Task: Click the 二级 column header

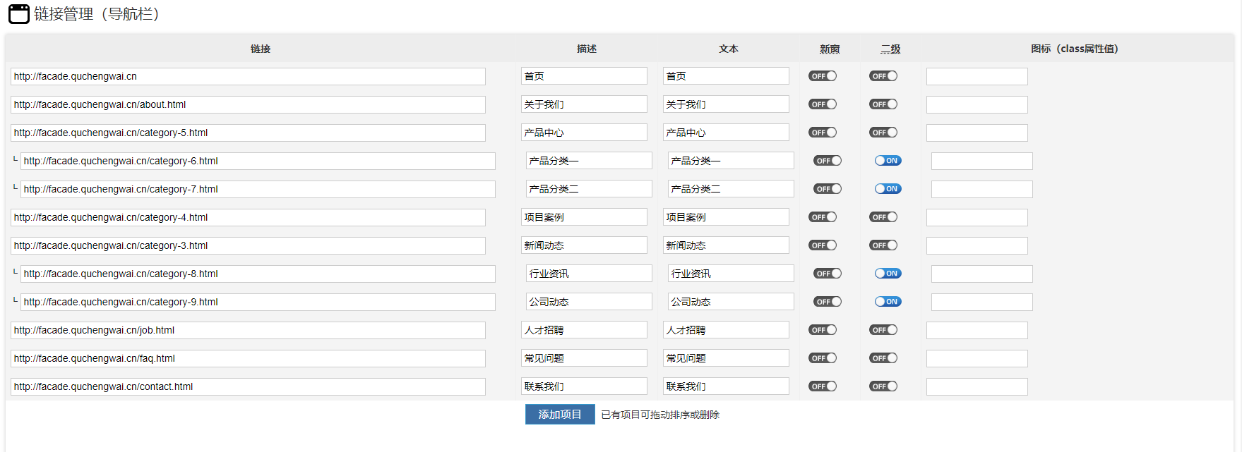Action: tap(890, 49)
